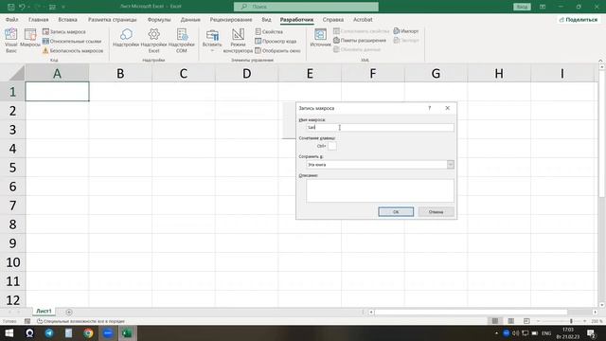Open the Макросы list
The height and width of the screenshot is (341, 606).
[29, 38]
